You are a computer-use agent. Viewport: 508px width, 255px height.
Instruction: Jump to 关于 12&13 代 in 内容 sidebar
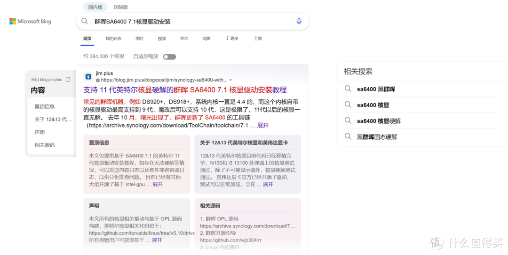(x=54, y=120)
